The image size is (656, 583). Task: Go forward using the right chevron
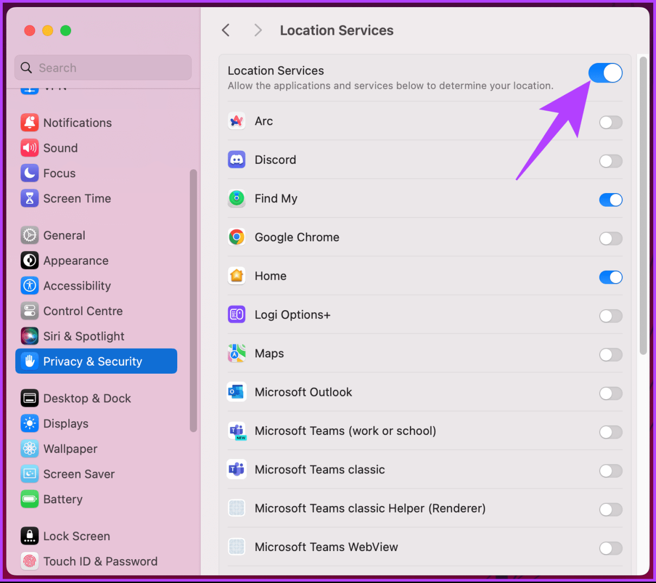[x=258, y=30]
